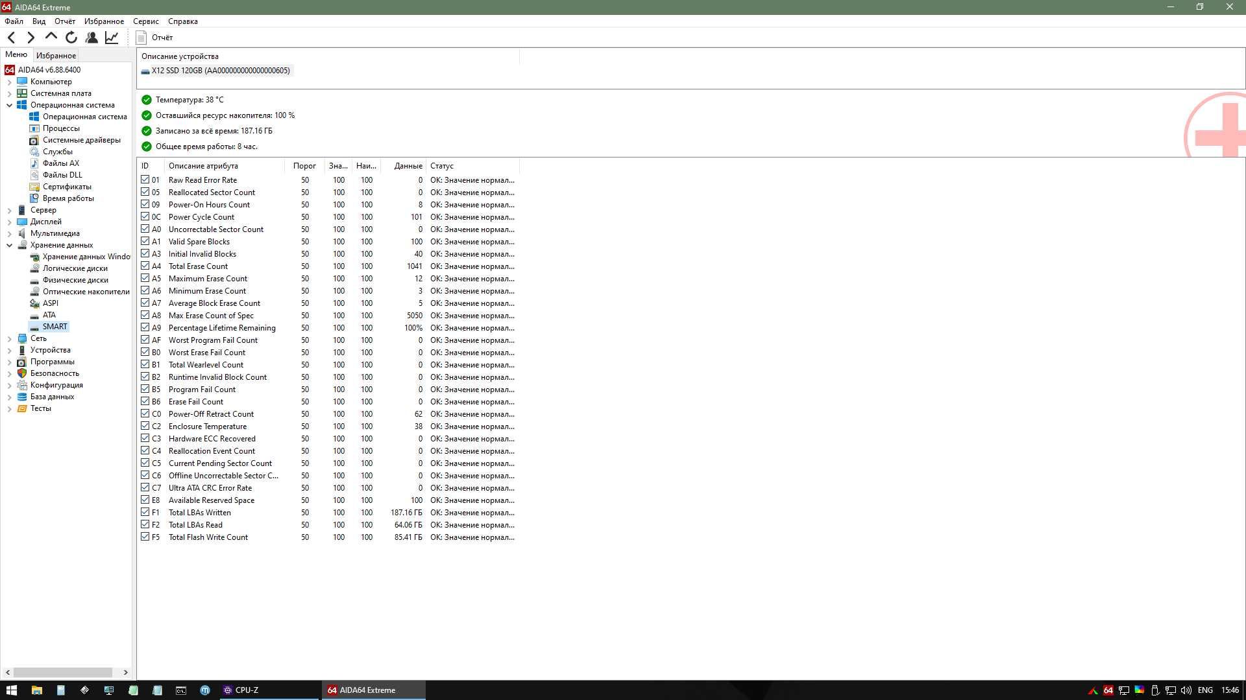Screen dimensions: 1246x700
Task: Open Физические диски item
Action: [75, 280]
